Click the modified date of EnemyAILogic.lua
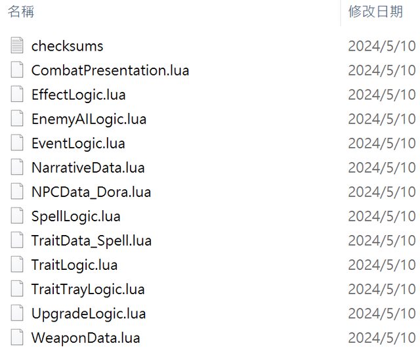This screenshot has width=420, height=348. pos(382,119)
